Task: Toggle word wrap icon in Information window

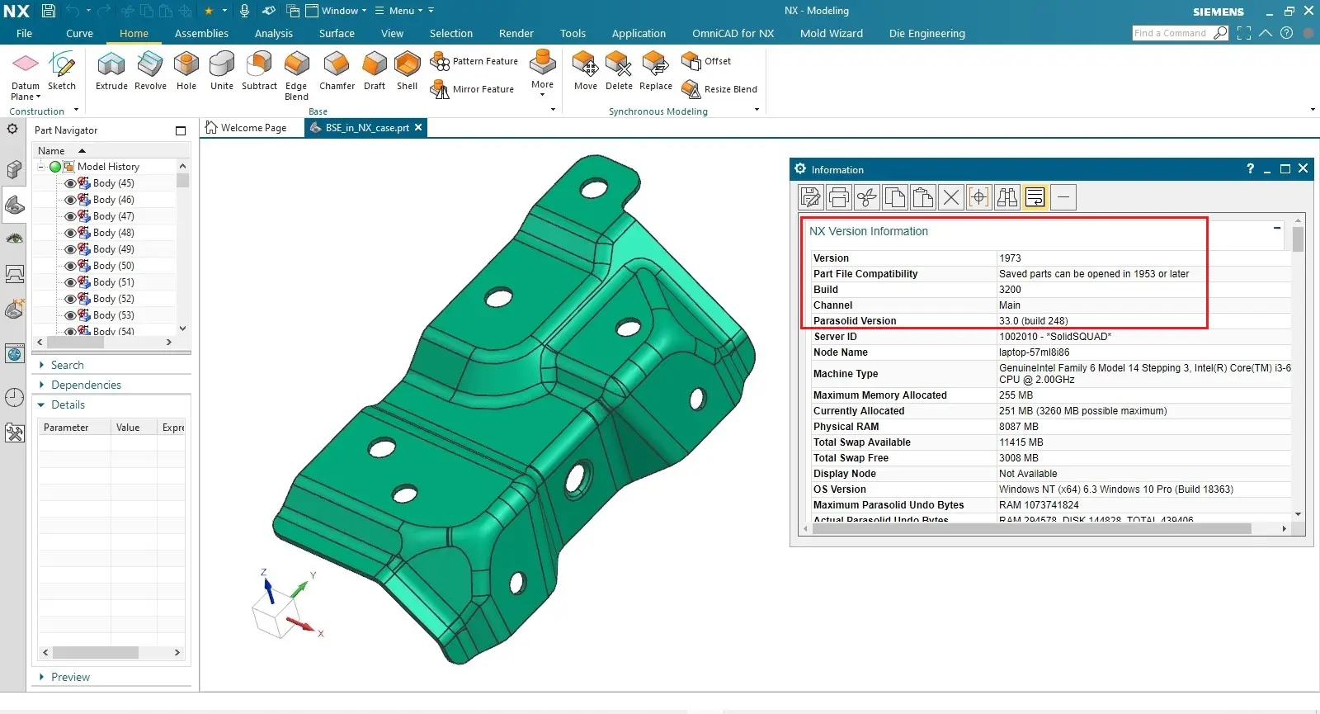Action: point(1035,197)
